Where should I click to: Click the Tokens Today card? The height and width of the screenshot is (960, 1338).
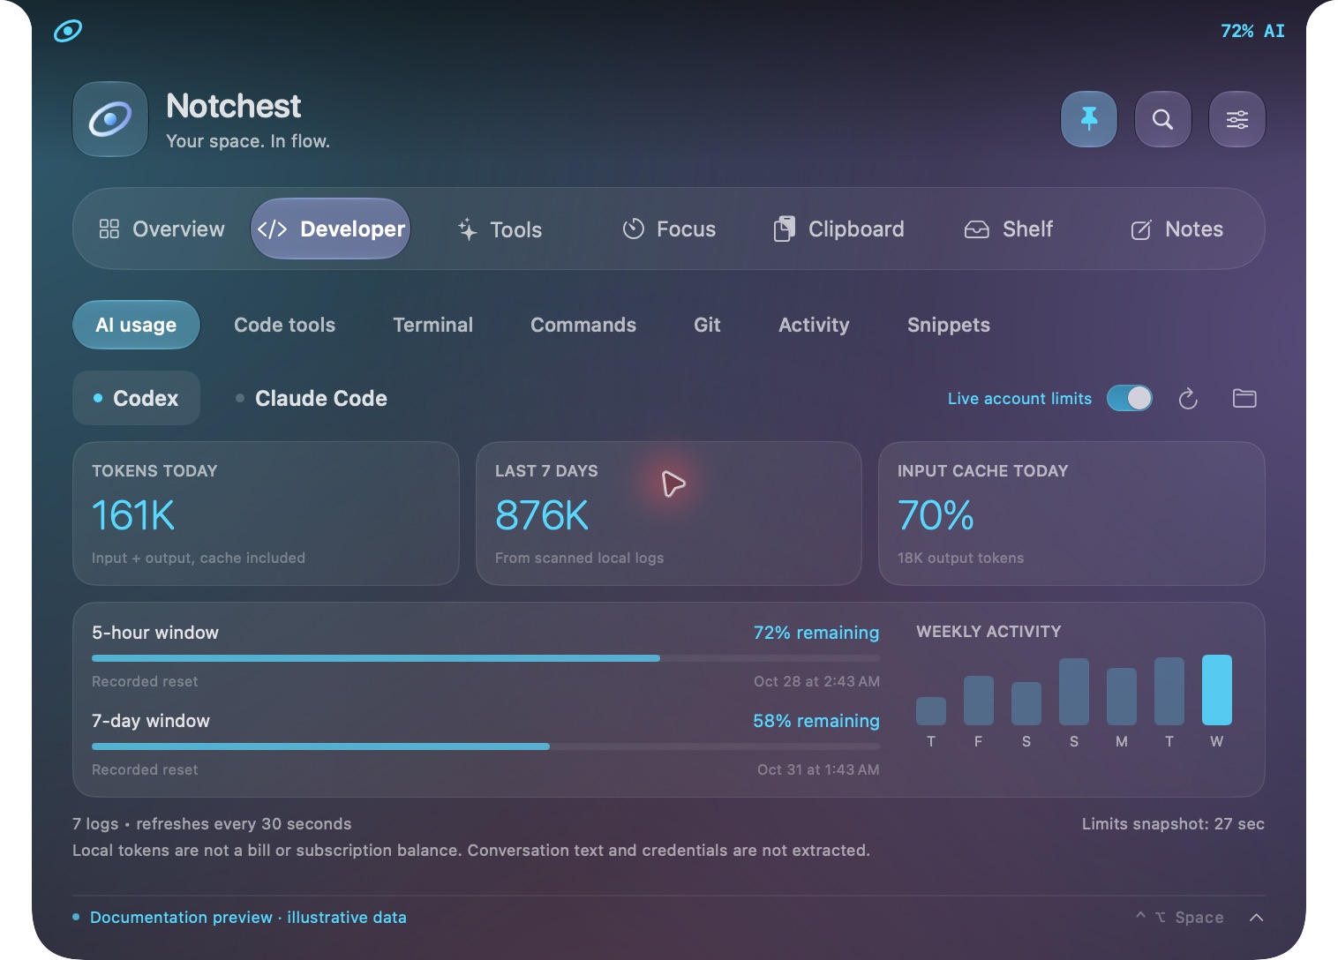coord(266,514)
